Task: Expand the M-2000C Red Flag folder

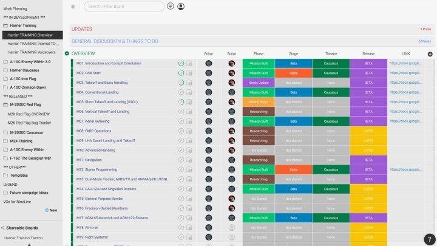Action: click(x=6, y=104)
